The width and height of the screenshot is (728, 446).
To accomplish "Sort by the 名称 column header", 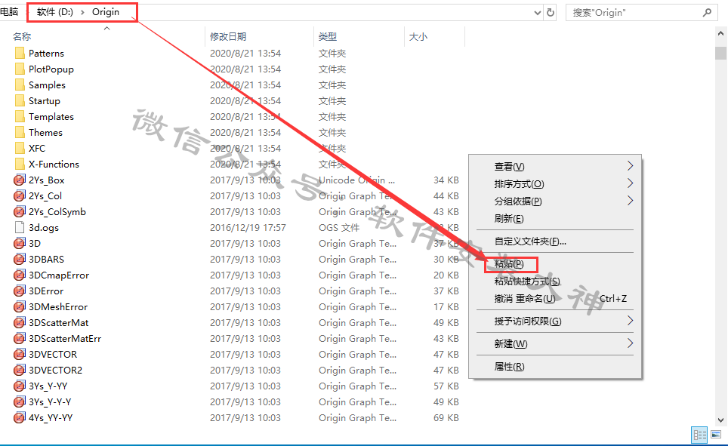I will tap(22, 37).
